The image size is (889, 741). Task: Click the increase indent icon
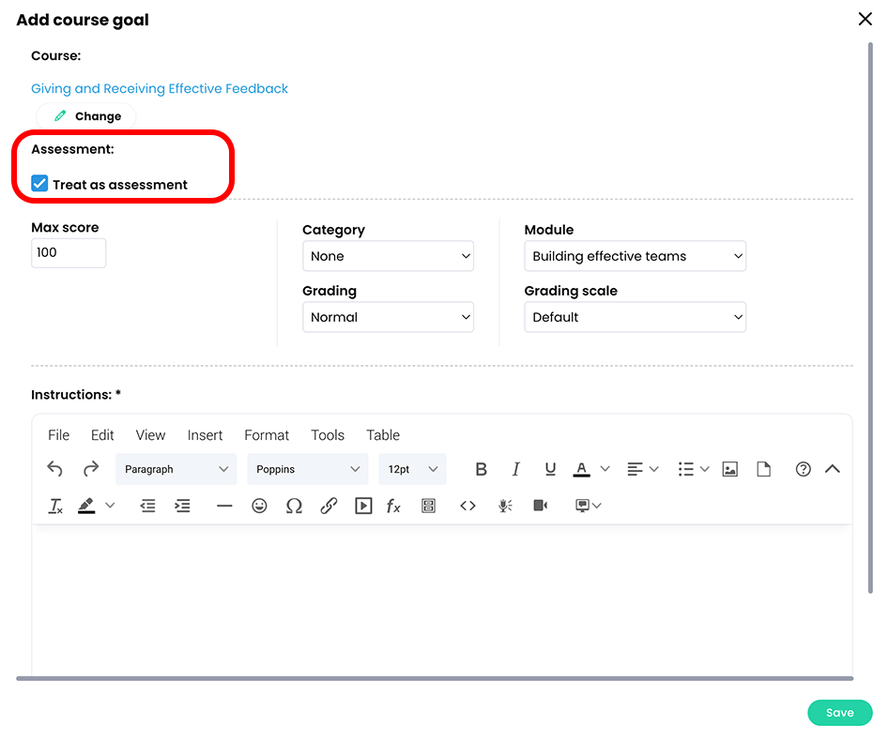[x=182, y=506]
